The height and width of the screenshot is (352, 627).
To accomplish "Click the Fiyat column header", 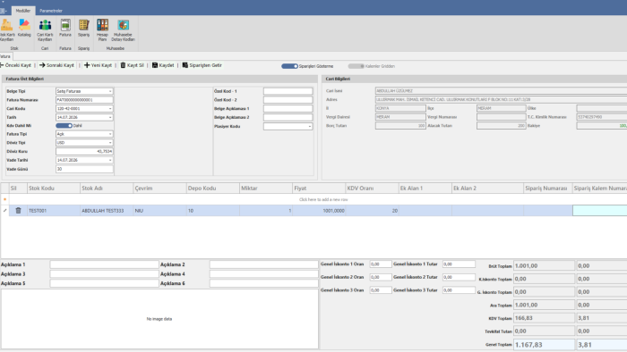I will point(319,189).
